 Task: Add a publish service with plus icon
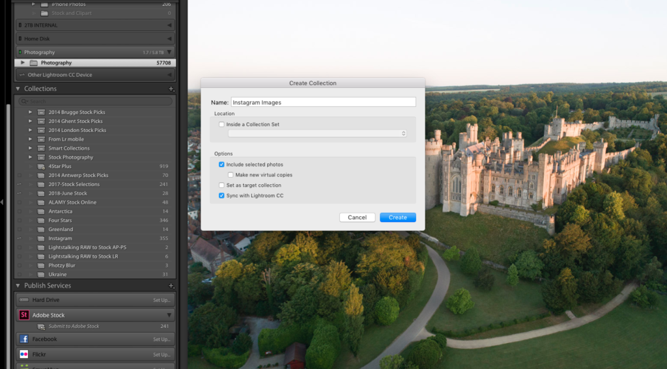pyautogui.click(x=171, y=286)
